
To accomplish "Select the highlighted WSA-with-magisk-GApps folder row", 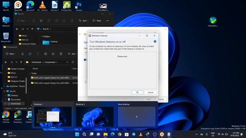I will (x=54, y=78).
